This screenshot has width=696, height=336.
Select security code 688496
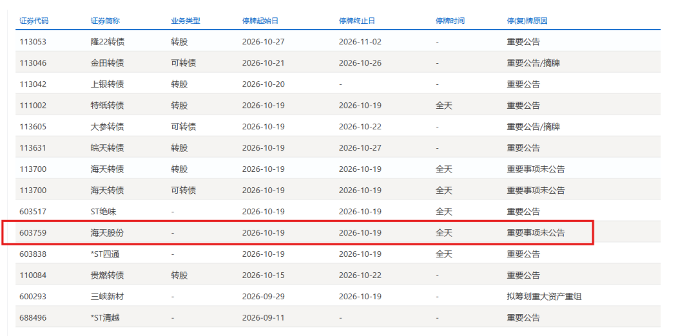pos(33,318)
